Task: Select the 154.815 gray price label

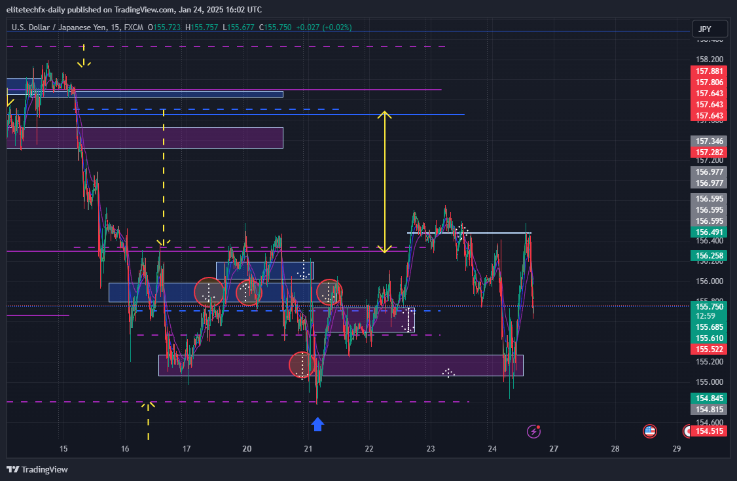Action: [709, 409]
